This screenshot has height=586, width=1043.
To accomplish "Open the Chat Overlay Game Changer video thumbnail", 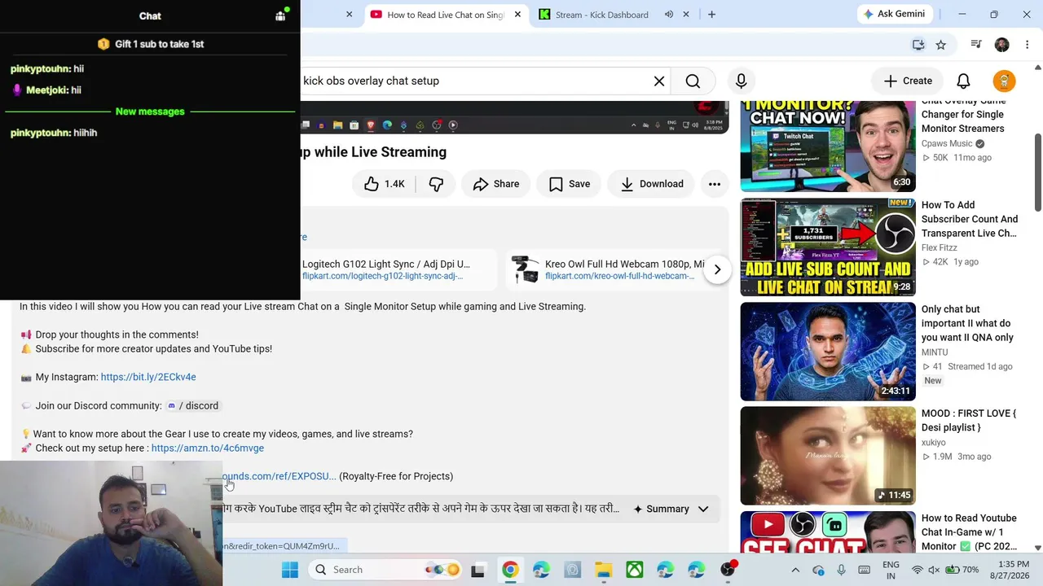I will coord(828,146).
